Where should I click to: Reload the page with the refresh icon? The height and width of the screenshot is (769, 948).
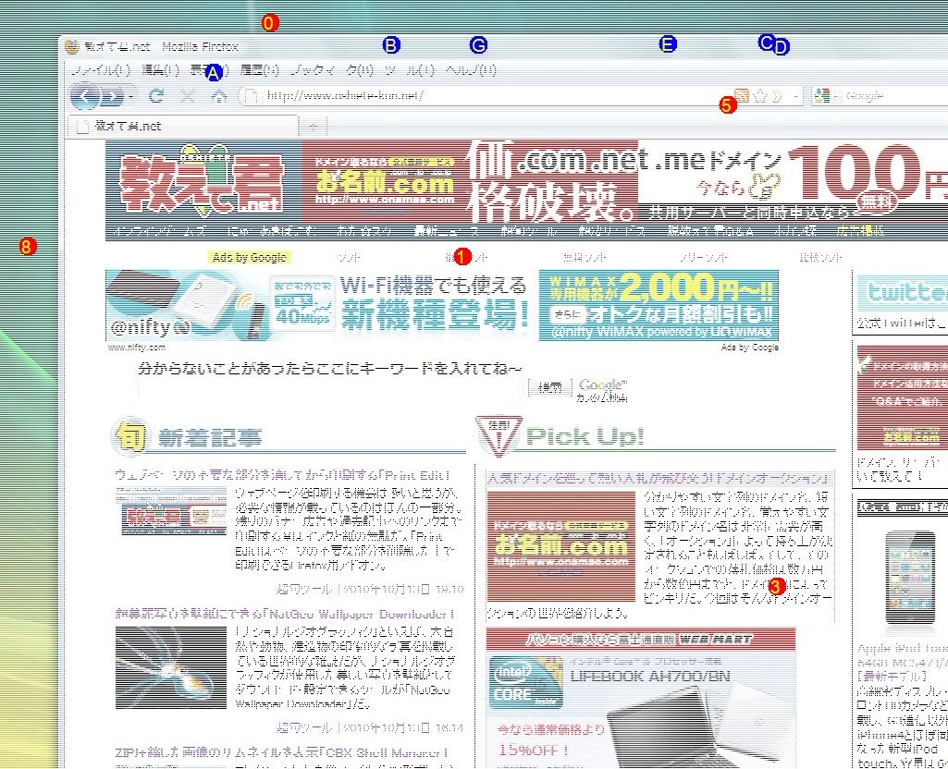point(156,95)
